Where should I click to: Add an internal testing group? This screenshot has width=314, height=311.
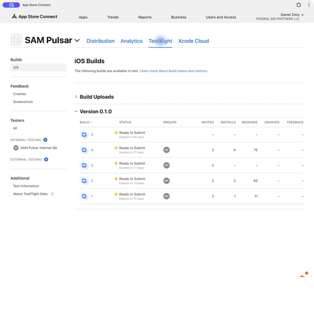click(x=45, y=140)
